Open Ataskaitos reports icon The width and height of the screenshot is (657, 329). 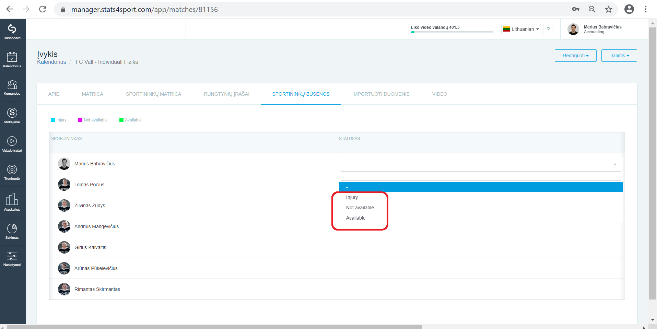point(12,202)
